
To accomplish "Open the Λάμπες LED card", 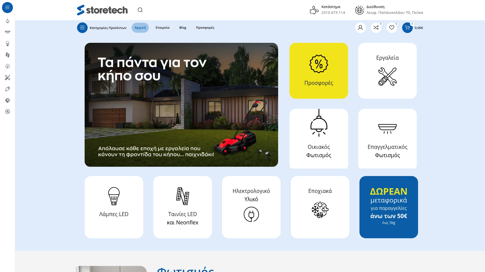I will click(114, 207).
